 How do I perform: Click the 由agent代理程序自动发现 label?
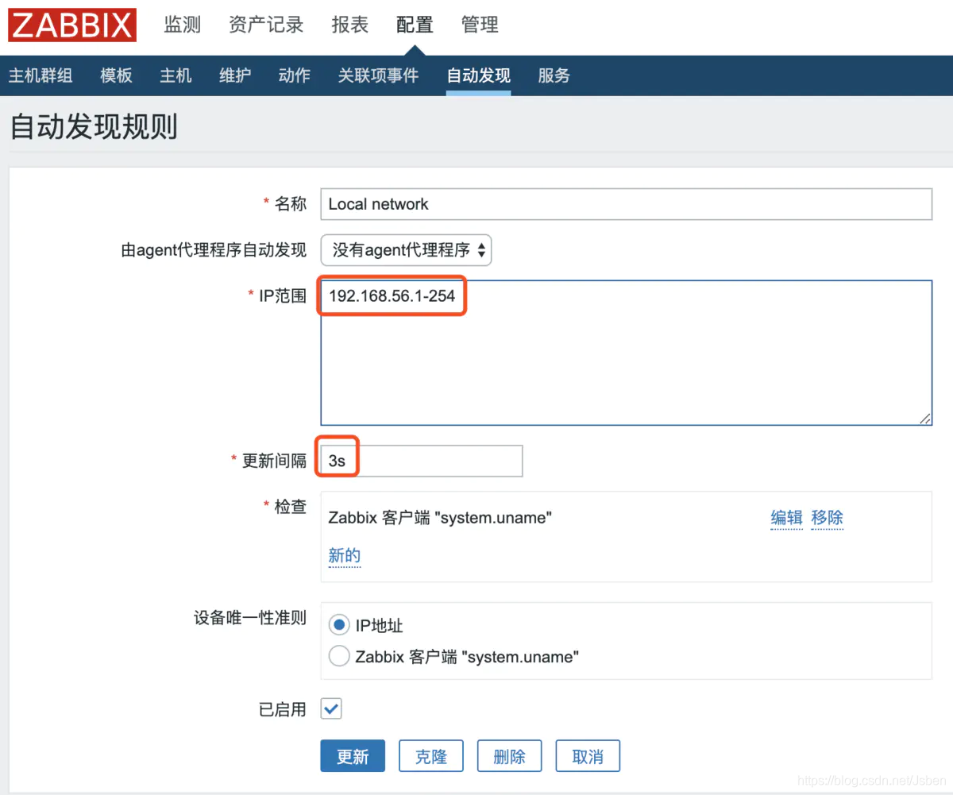[x=214, y=250]
